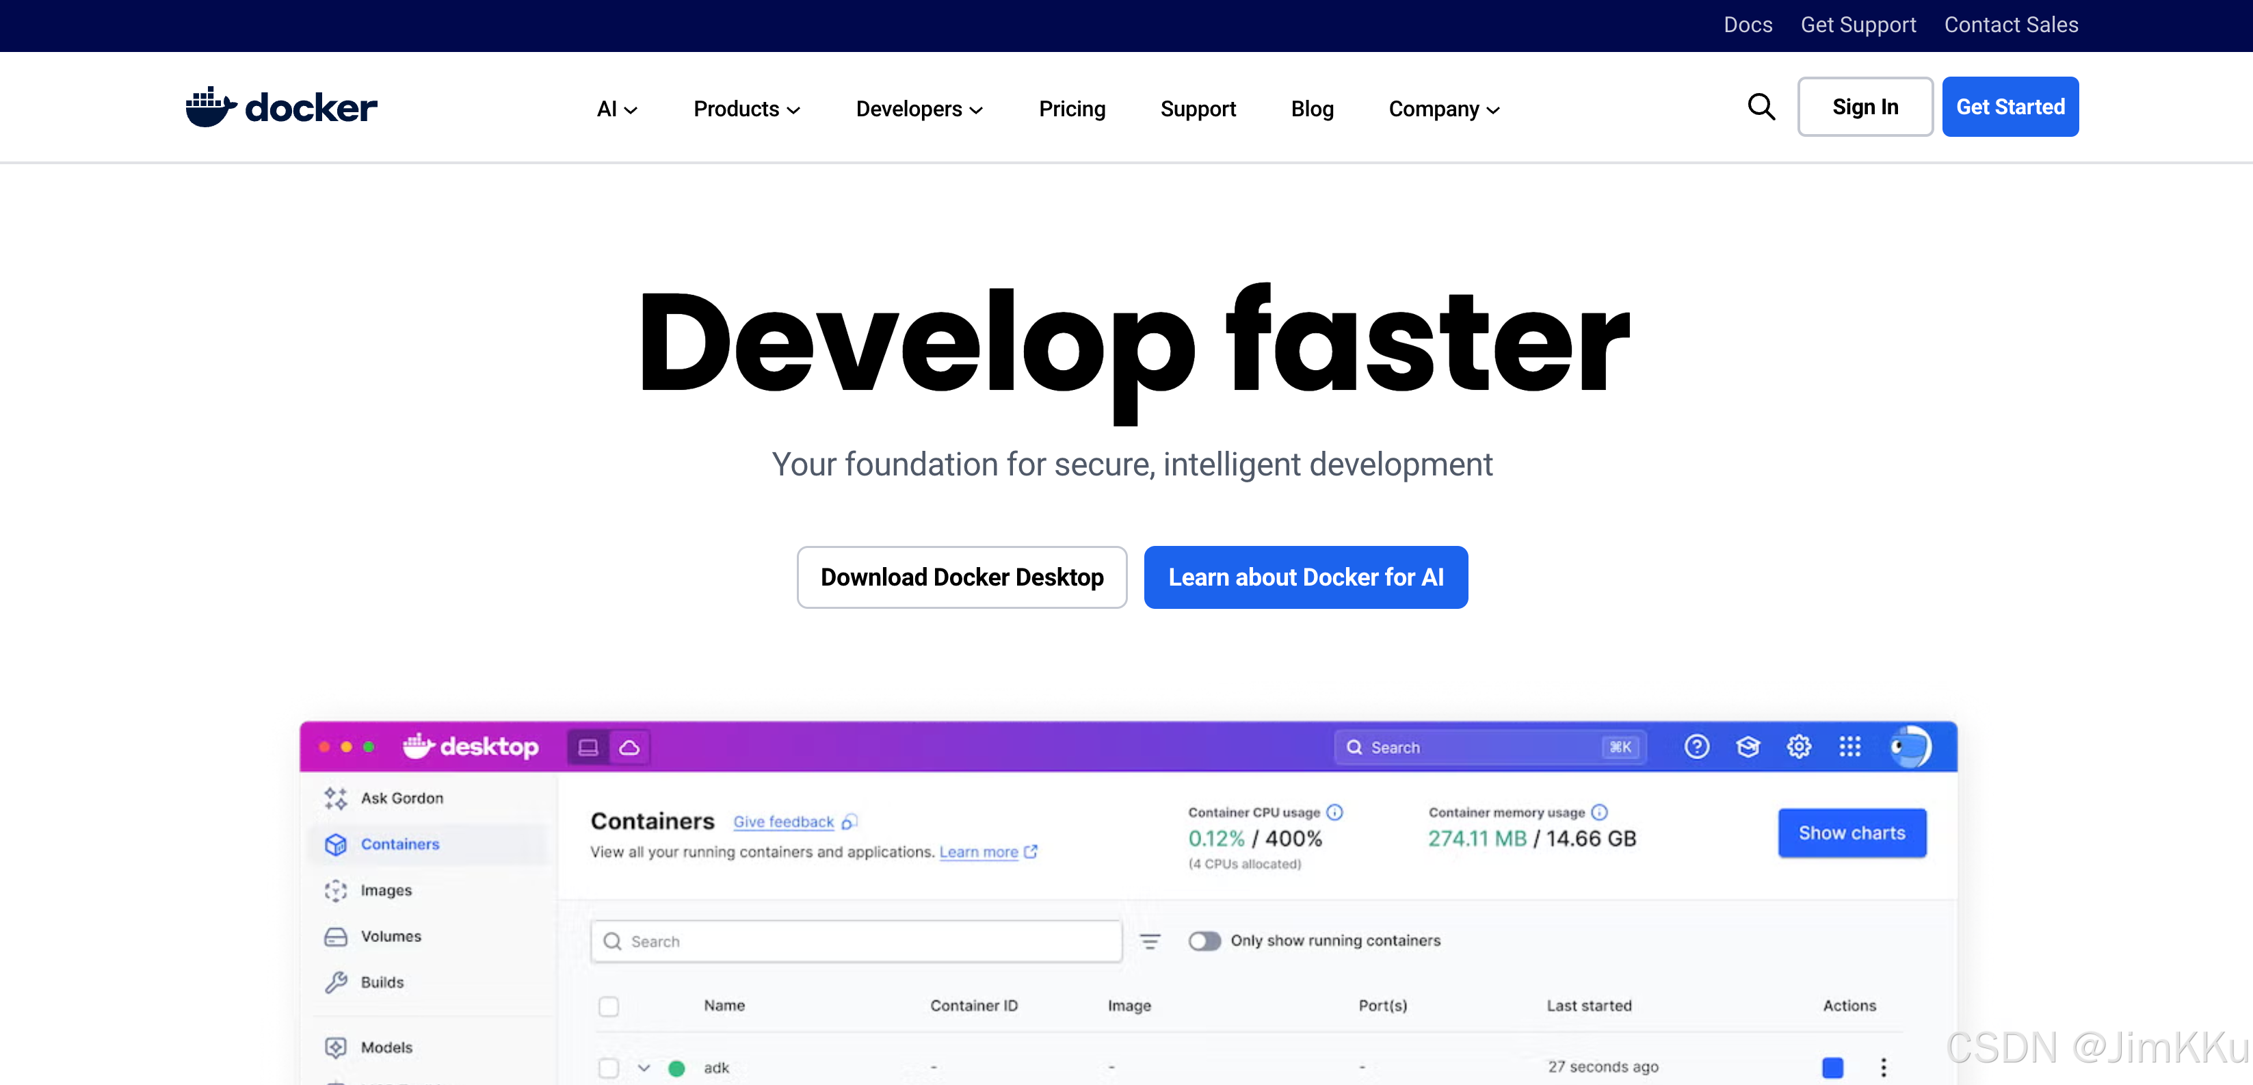
Task: Click the Name column header
Action: pyautogui.click(x=724, y=1006)
